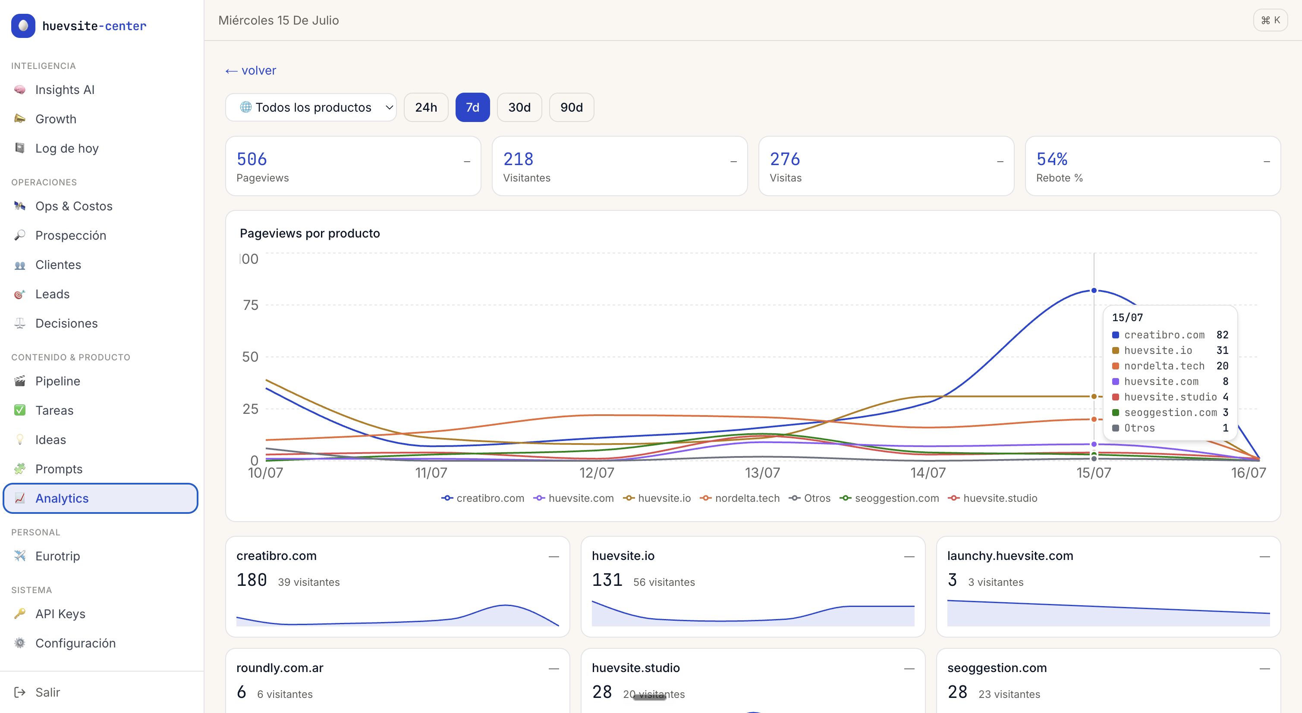The width and height of the screenshot is (1302, 713).
Task: Toggle huevsite.com series in chart legend
Action: pos(574,498)
